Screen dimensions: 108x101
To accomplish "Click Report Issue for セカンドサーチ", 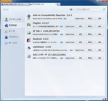I will [x=70, y=58].
